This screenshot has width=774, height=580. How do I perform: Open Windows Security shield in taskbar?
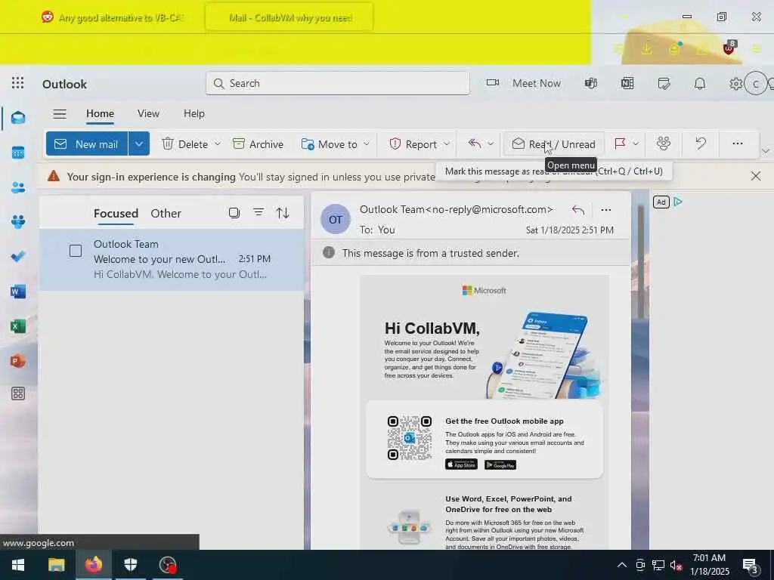130,565
